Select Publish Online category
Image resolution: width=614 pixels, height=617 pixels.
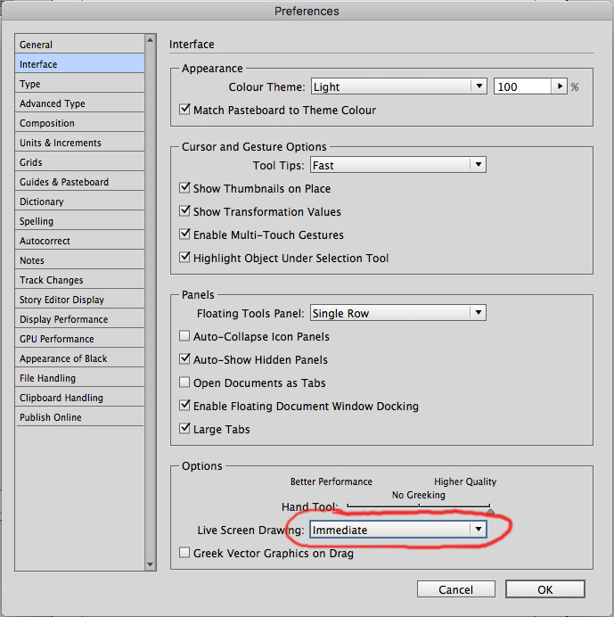coord(80,417)
